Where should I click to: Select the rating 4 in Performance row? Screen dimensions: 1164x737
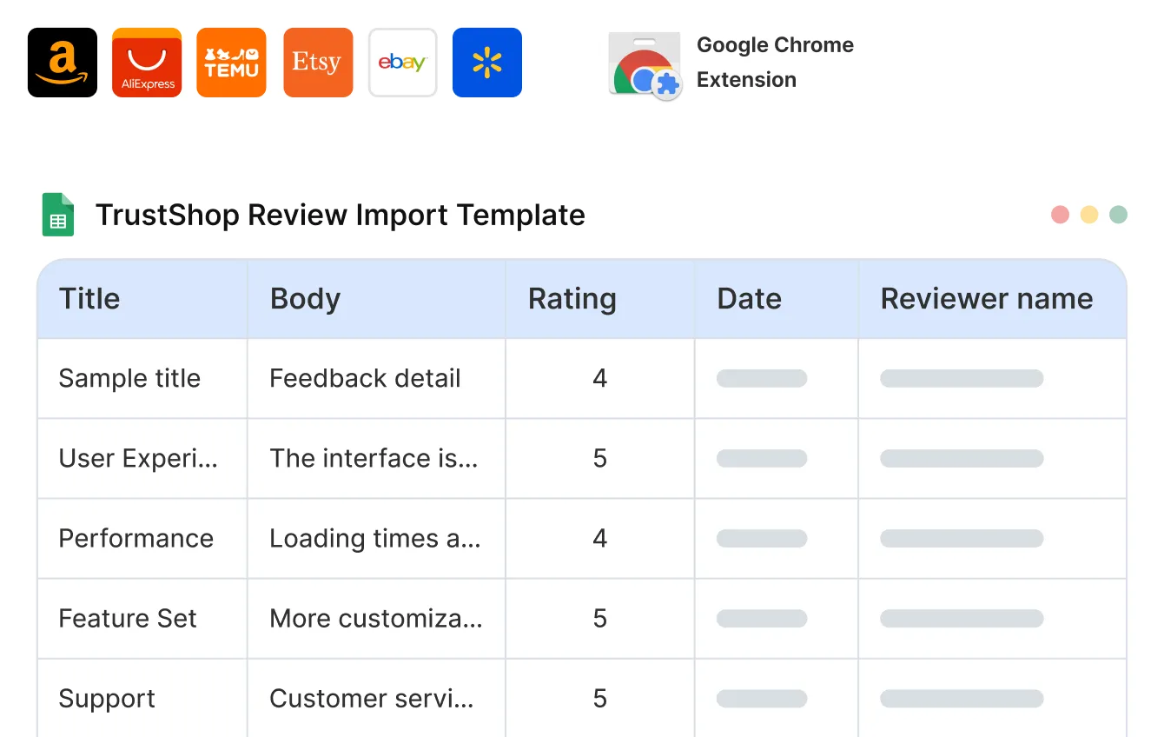pyautogui.click(x=600, y=539)
